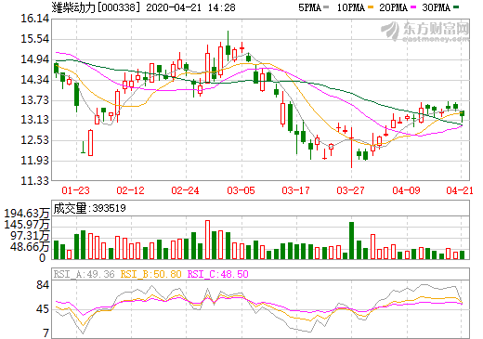Click the 03-05 date axis label
Viewport: 483px width, 339px height.
tap(241, 190)
